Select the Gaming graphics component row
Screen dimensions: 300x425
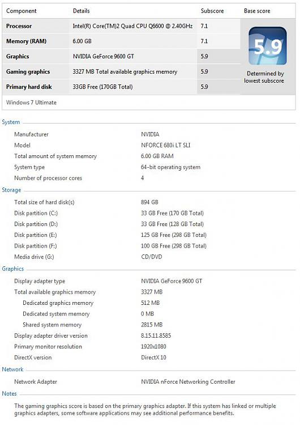pyautogui.click(x=121, y=71)
